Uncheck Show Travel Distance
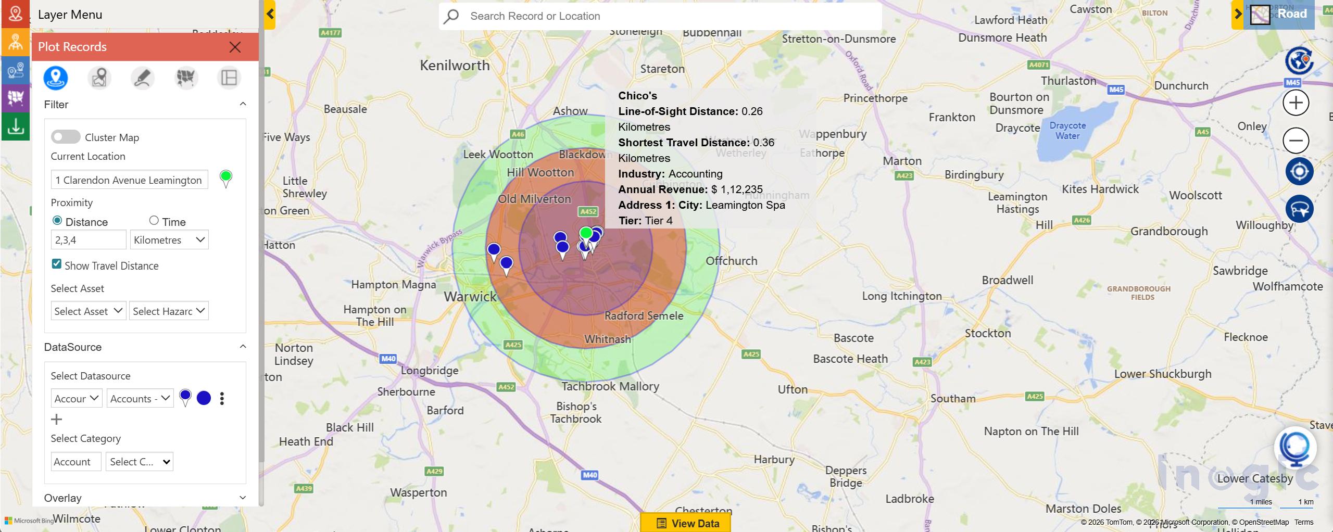The image size is (1333, 532). [56, 264]
